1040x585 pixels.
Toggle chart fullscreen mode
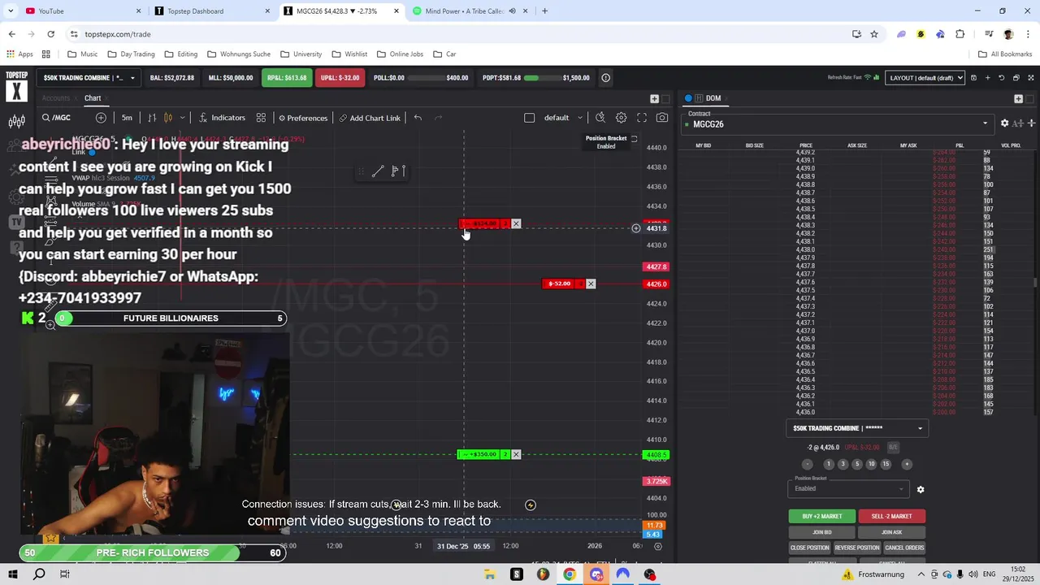(642, 118)
